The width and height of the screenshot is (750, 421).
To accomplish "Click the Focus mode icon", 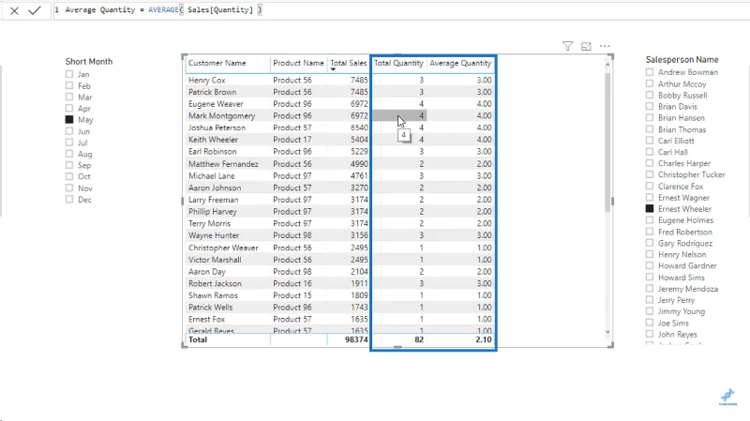I will (586, 46).
